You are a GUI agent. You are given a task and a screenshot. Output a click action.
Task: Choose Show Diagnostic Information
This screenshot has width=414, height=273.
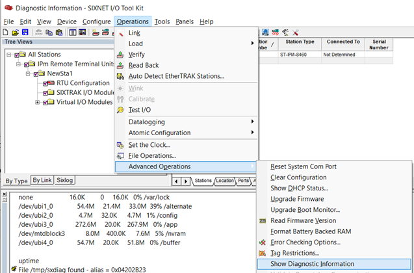coord(334,264)
